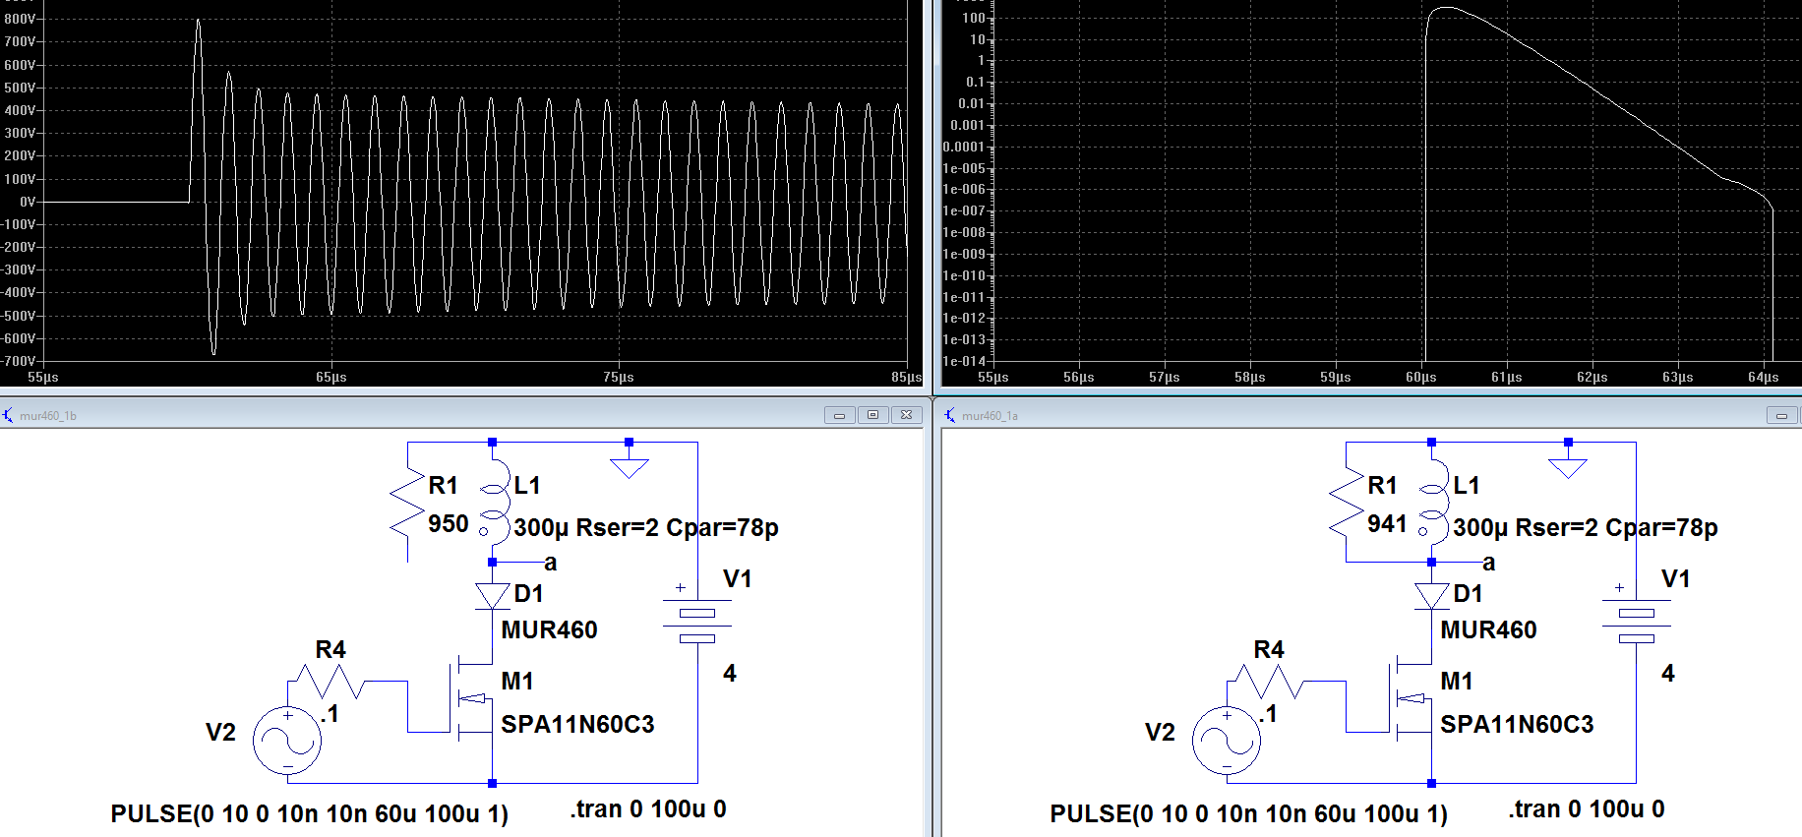Click net label 'a' in mur460_1b schematic

[550, 564]
